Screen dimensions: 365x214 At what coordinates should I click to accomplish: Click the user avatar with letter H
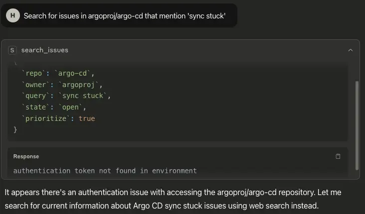point(13,15)
